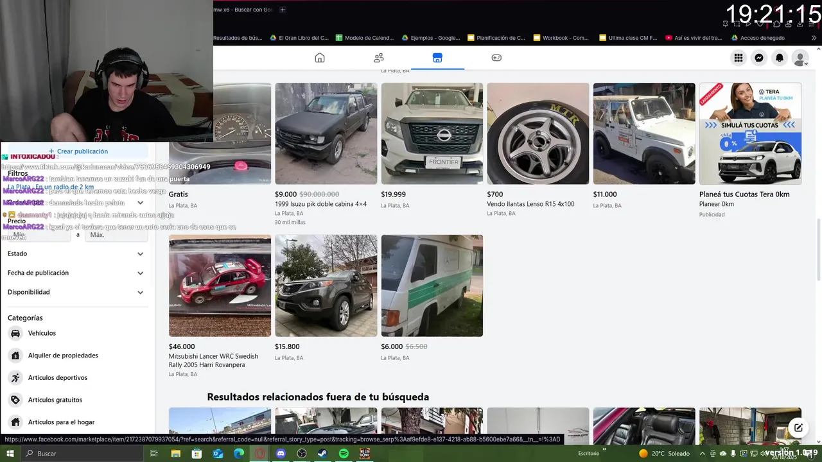Open the $15.800 gray SUV thumbnail
Image resolution: width=822 pixels, height=462 pixels.
click(x=326, y=286)
